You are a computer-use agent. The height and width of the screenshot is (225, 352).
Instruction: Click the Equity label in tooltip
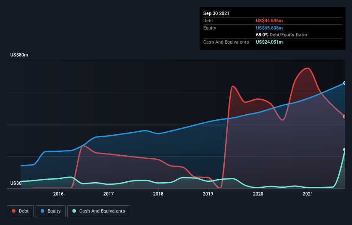click(x=210, y=28)
